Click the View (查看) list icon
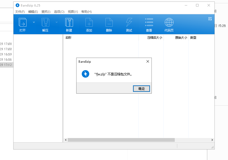 [149, 22]
